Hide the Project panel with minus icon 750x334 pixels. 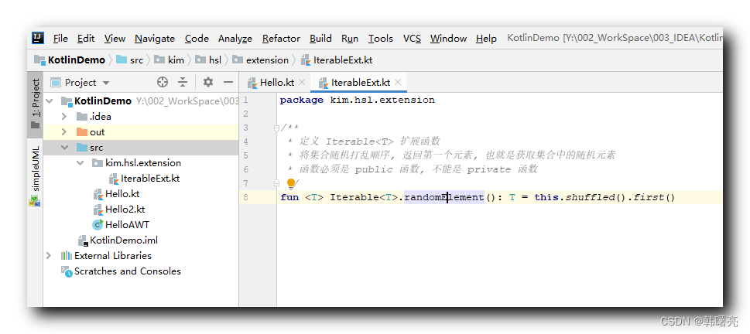(228, 82)
